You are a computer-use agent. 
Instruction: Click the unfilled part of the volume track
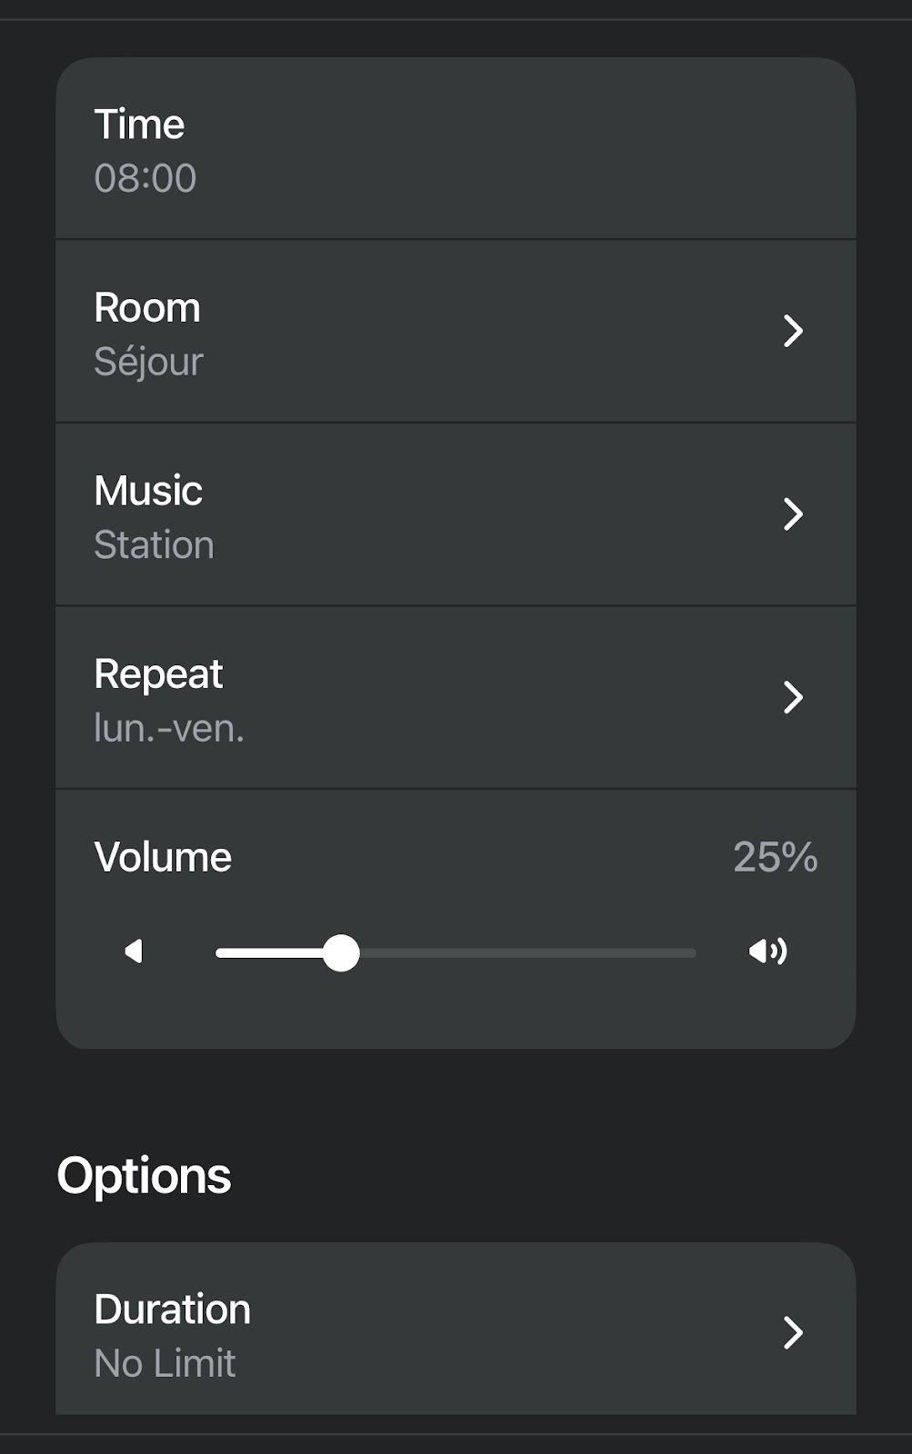coord(527,952)
